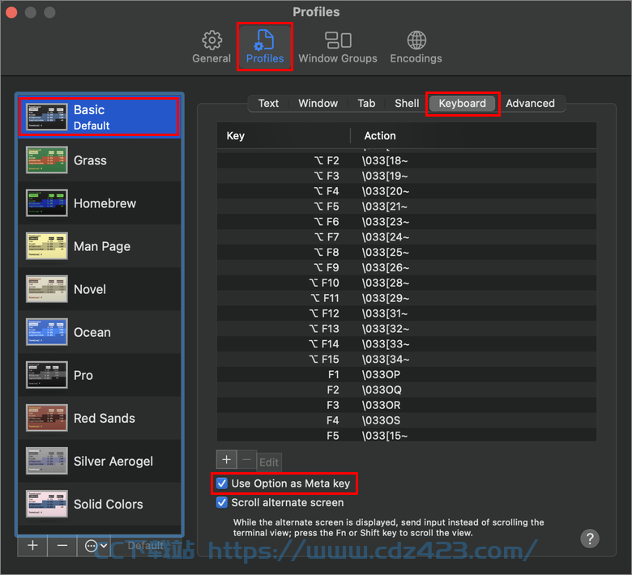Image resolution: width=632 pixels, height=575 pixels.
Task: Set profile as Default button
Action: [x=146, y=546]
